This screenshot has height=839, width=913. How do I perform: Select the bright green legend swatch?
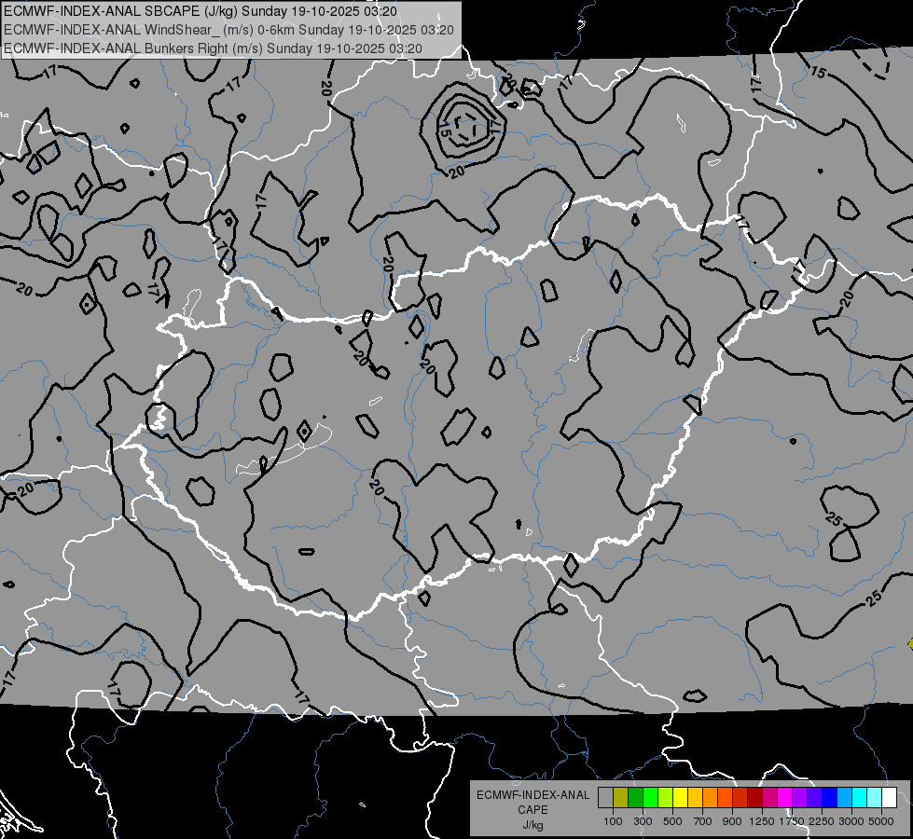pos(650,797)
